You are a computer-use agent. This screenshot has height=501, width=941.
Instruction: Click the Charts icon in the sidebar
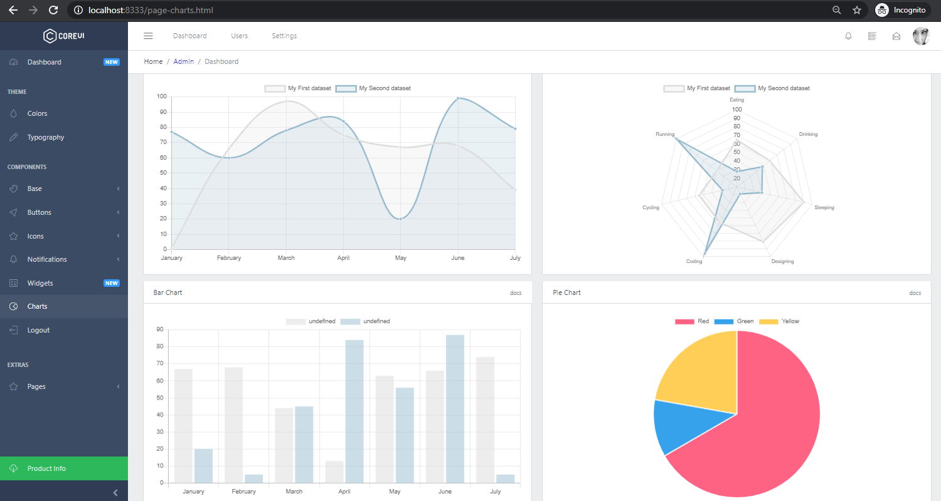click(14, 306)
